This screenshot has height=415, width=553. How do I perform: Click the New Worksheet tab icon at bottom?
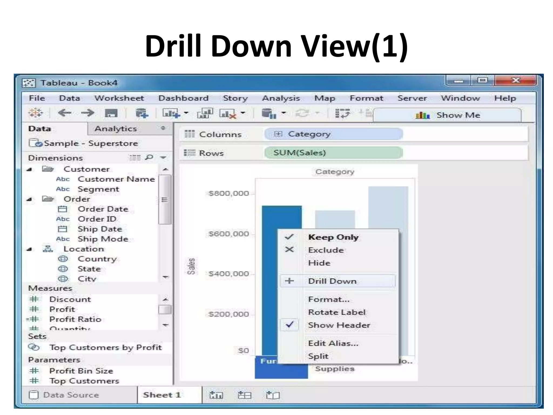(x=216, y=395)
